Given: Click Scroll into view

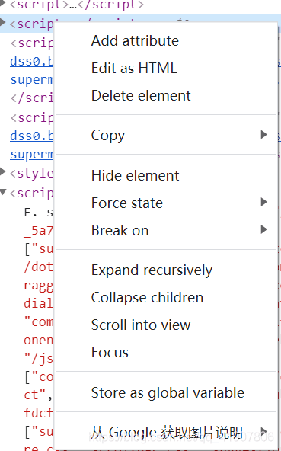Looking at the screenshot, I should tap(165, 325).
